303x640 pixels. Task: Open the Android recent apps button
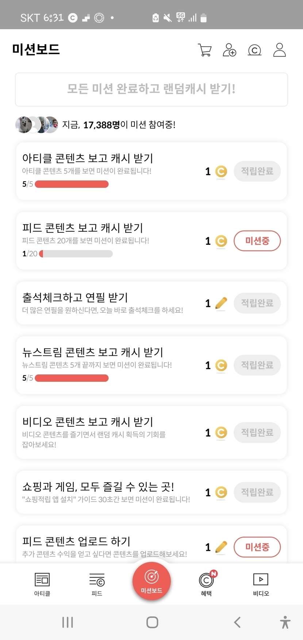[x=68, y=622]
